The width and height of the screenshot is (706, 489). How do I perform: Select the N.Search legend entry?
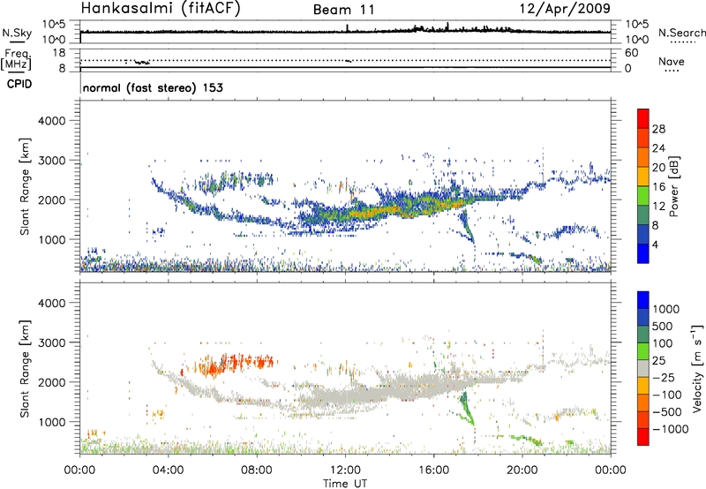click(x=681, y=33)
